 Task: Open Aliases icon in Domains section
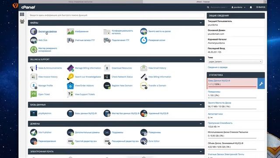[143, 132]
